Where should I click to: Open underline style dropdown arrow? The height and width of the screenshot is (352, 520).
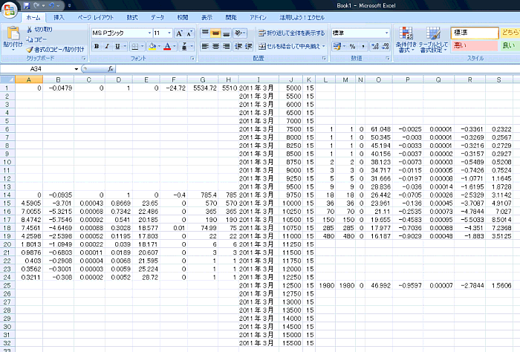pyautogui.click(x=125, y=46)
